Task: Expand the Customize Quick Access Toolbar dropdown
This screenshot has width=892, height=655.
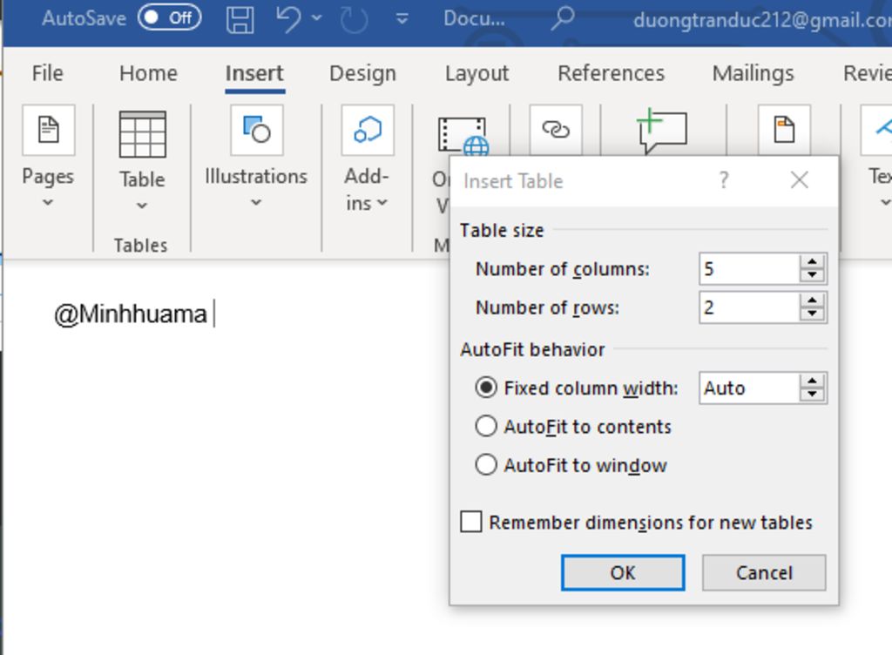Action: point(402,18)
